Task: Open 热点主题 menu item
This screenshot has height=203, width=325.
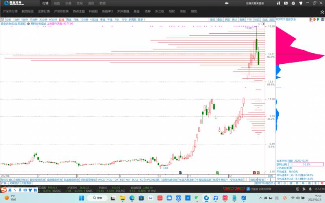Action: (79, 11)
